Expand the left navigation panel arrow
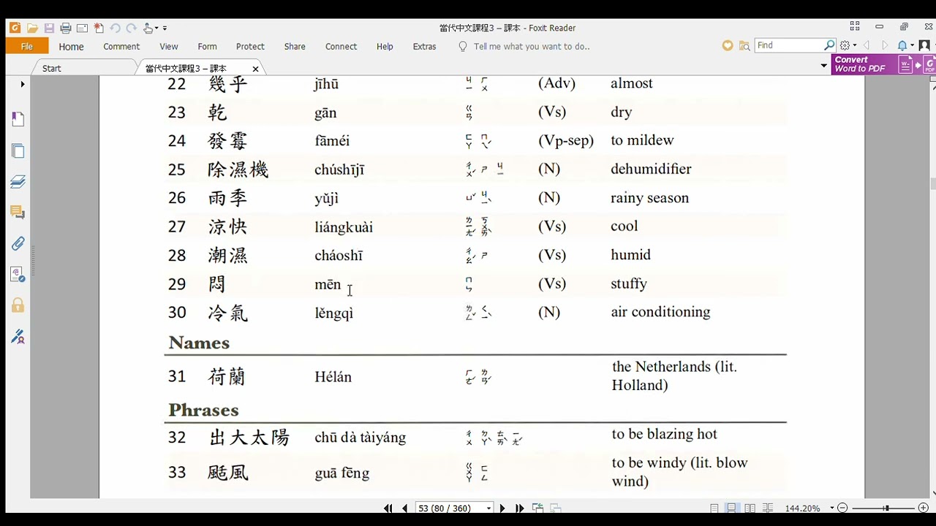This screenshot has width=936, height=526. coord(23,84)
